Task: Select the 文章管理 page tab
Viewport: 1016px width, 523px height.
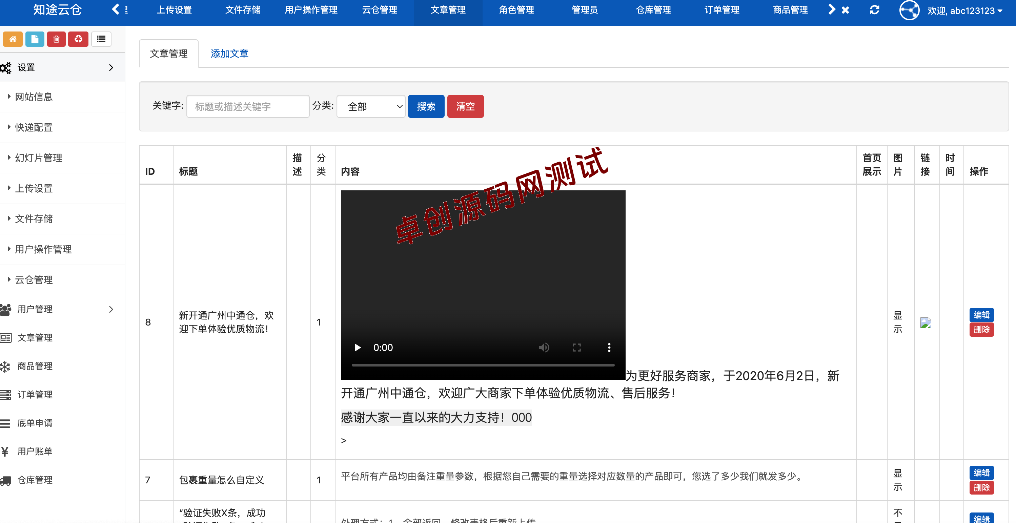Action: click(168, 54)
